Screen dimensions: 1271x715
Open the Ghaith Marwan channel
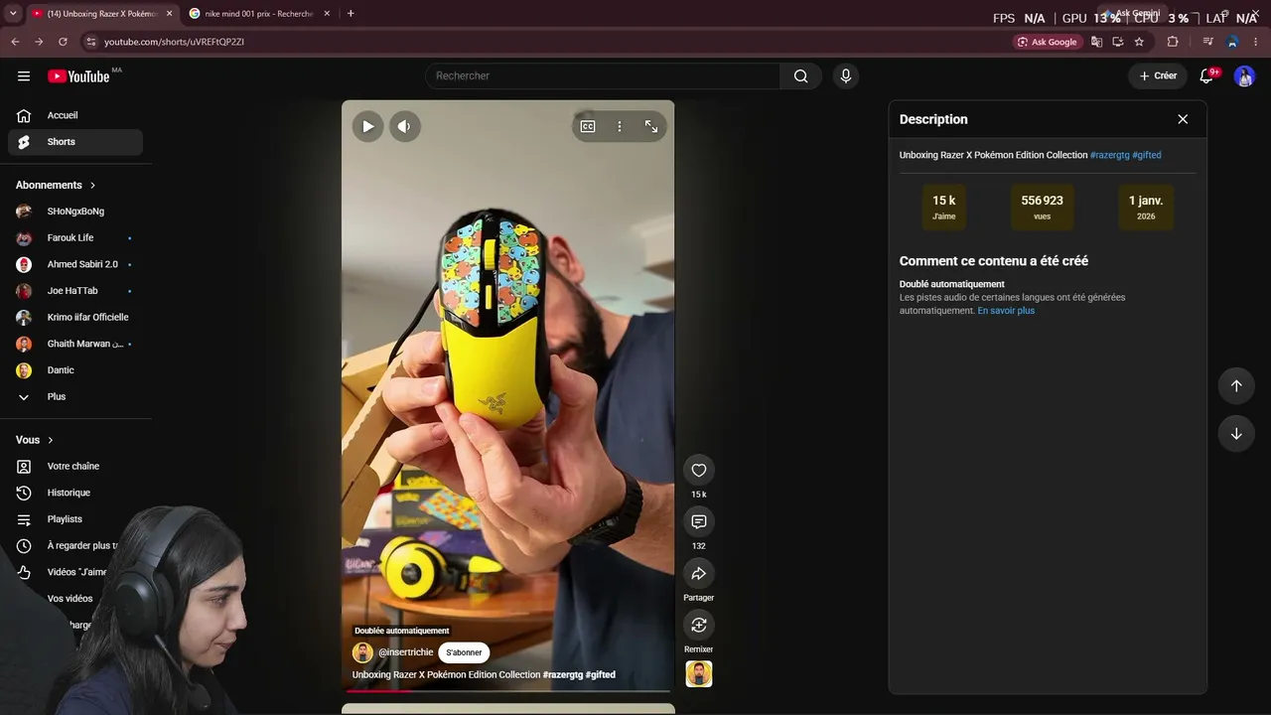tap(75, 344)
